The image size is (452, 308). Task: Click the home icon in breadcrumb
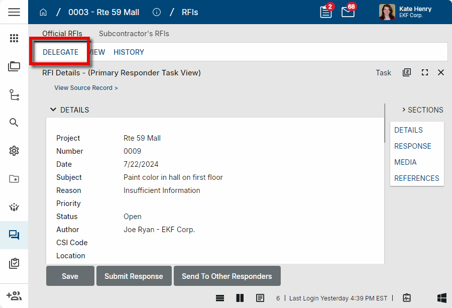point(43,12)
